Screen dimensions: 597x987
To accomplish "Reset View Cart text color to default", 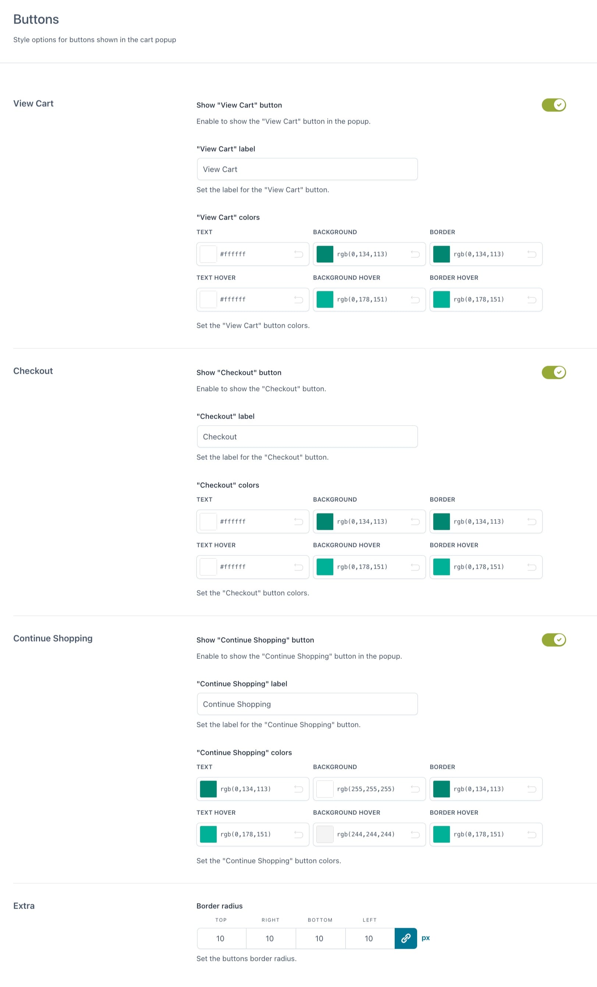I will [x=298, y=254].
